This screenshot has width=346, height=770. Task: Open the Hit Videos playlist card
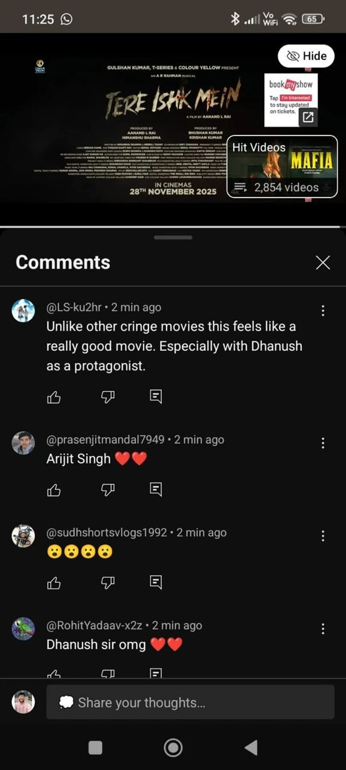pos(282,167)
